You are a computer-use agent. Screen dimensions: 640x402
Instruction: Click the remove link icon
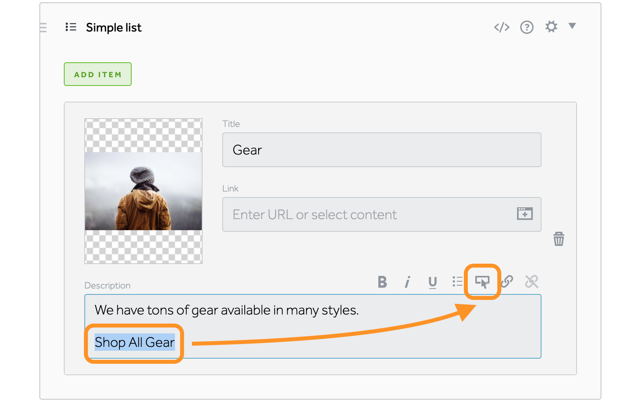(x=532, y=282)
